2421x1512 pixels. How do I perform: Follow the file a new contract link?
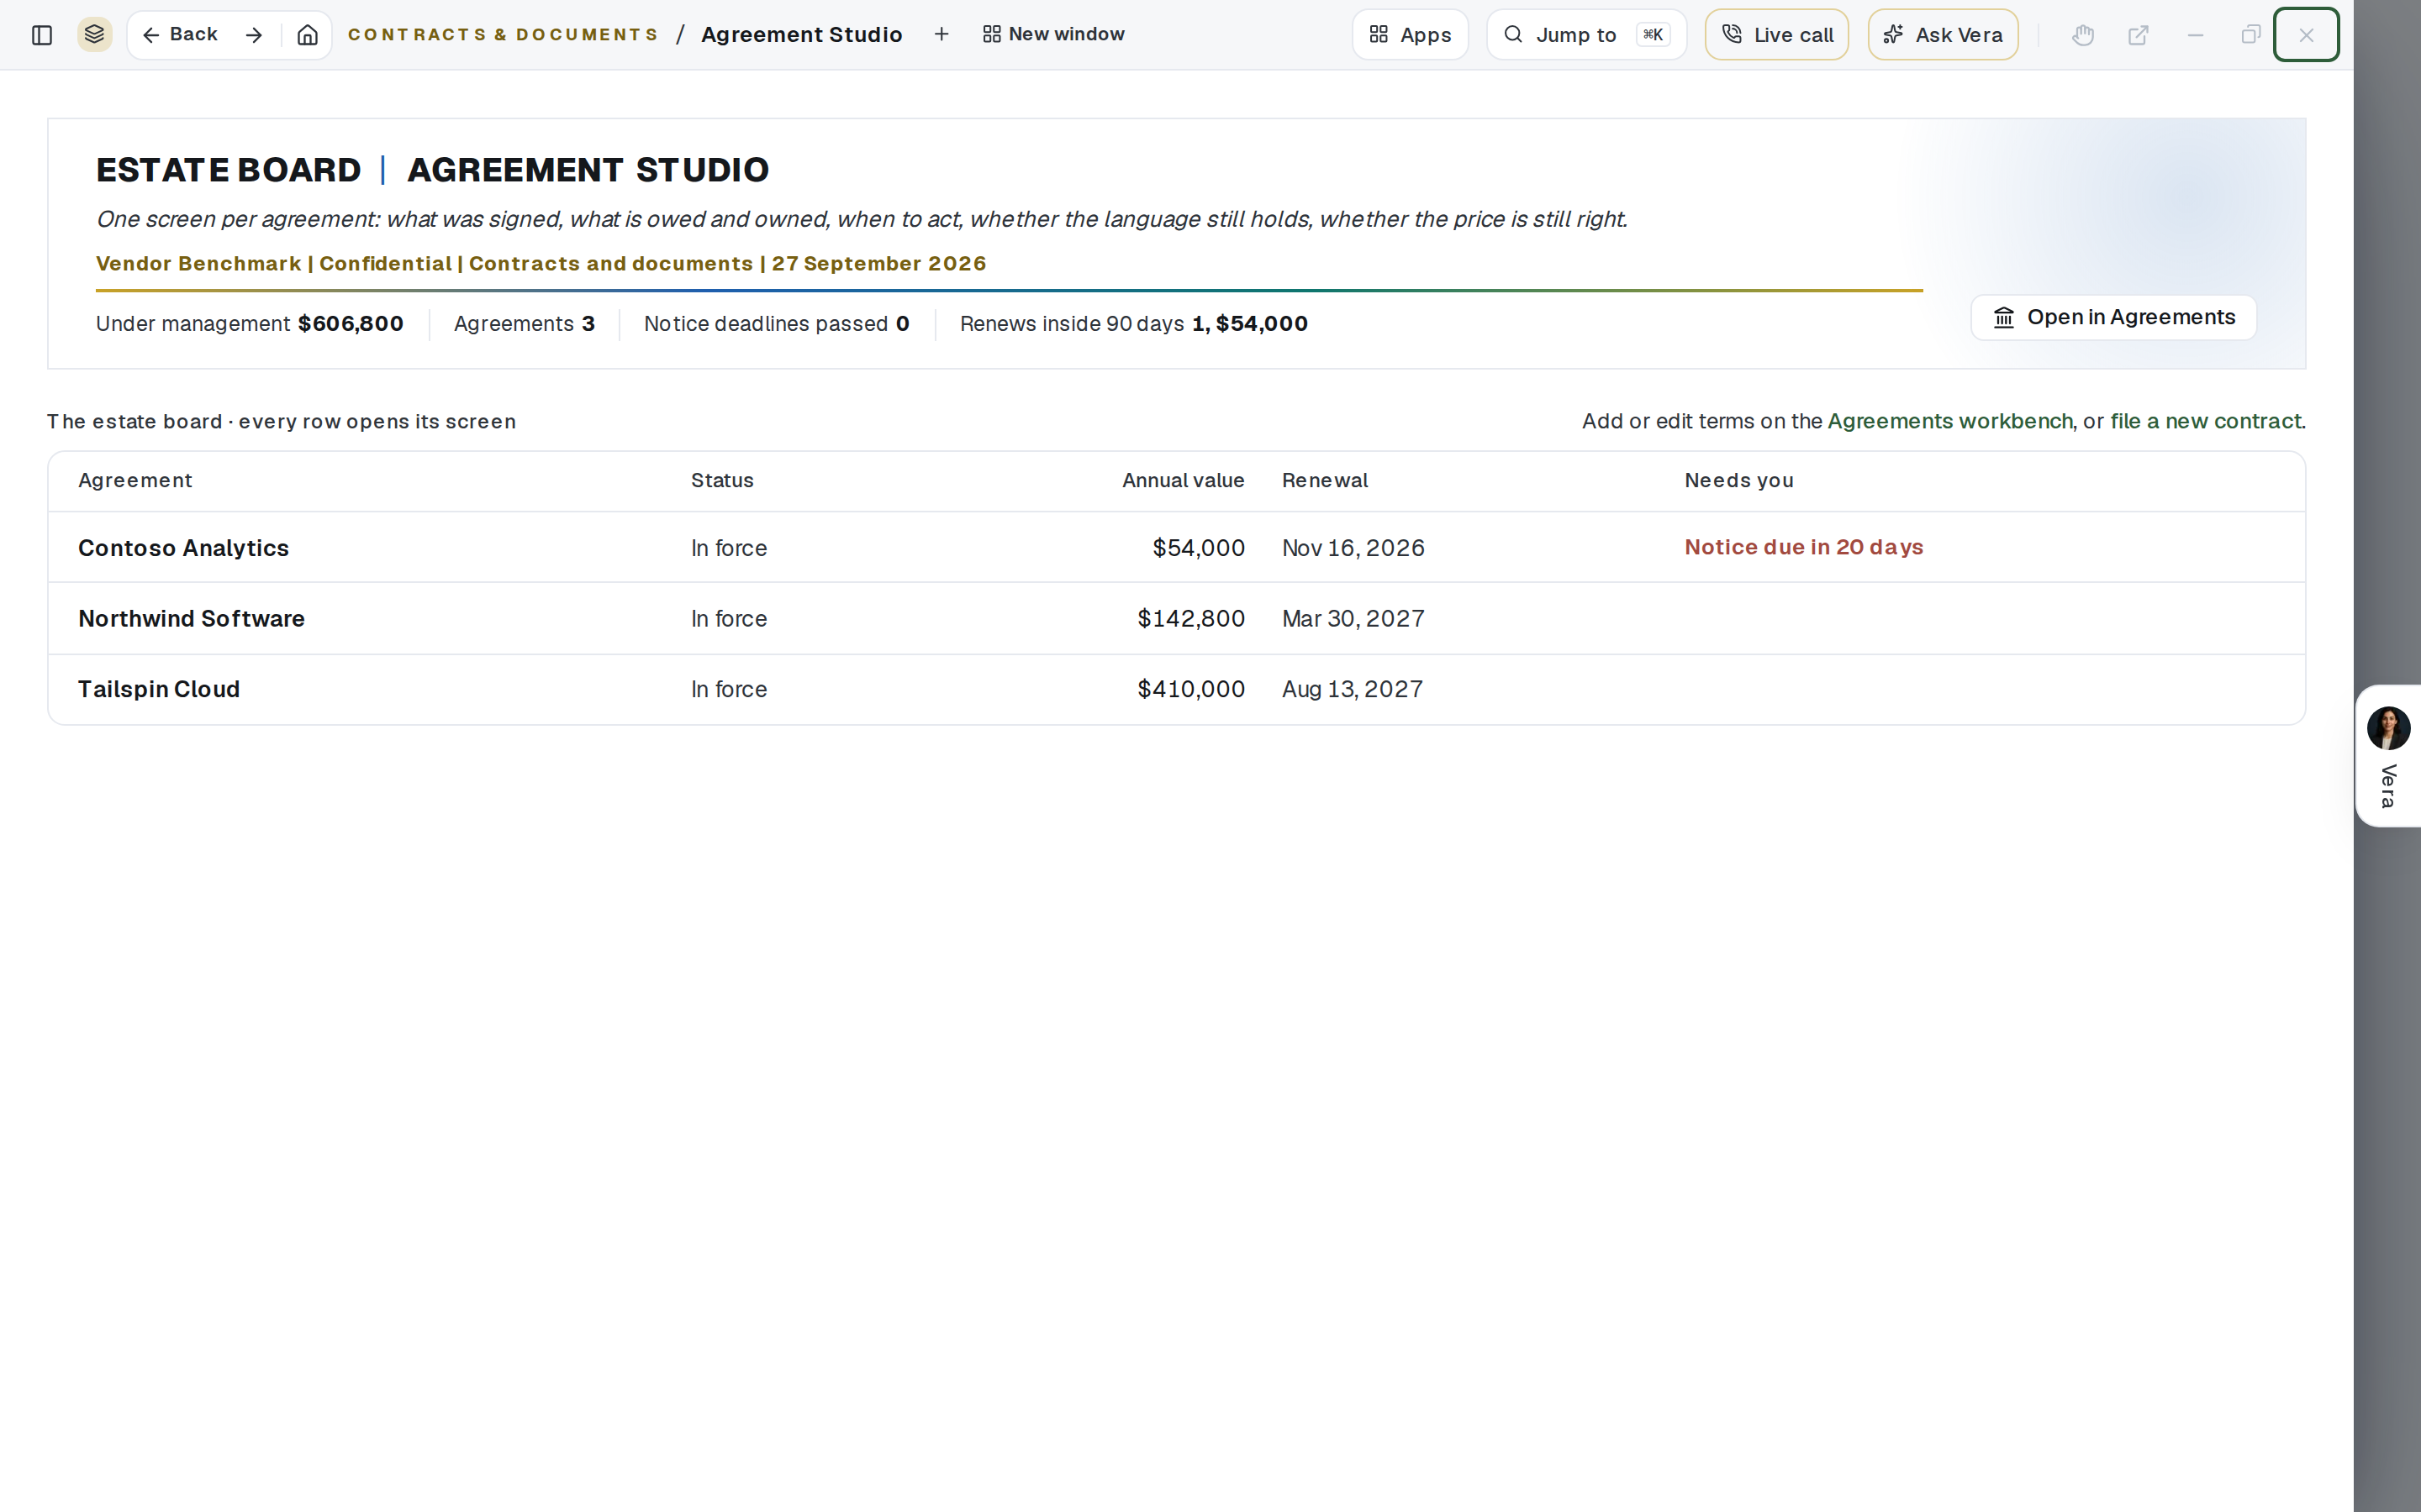tap(2206, 422)
